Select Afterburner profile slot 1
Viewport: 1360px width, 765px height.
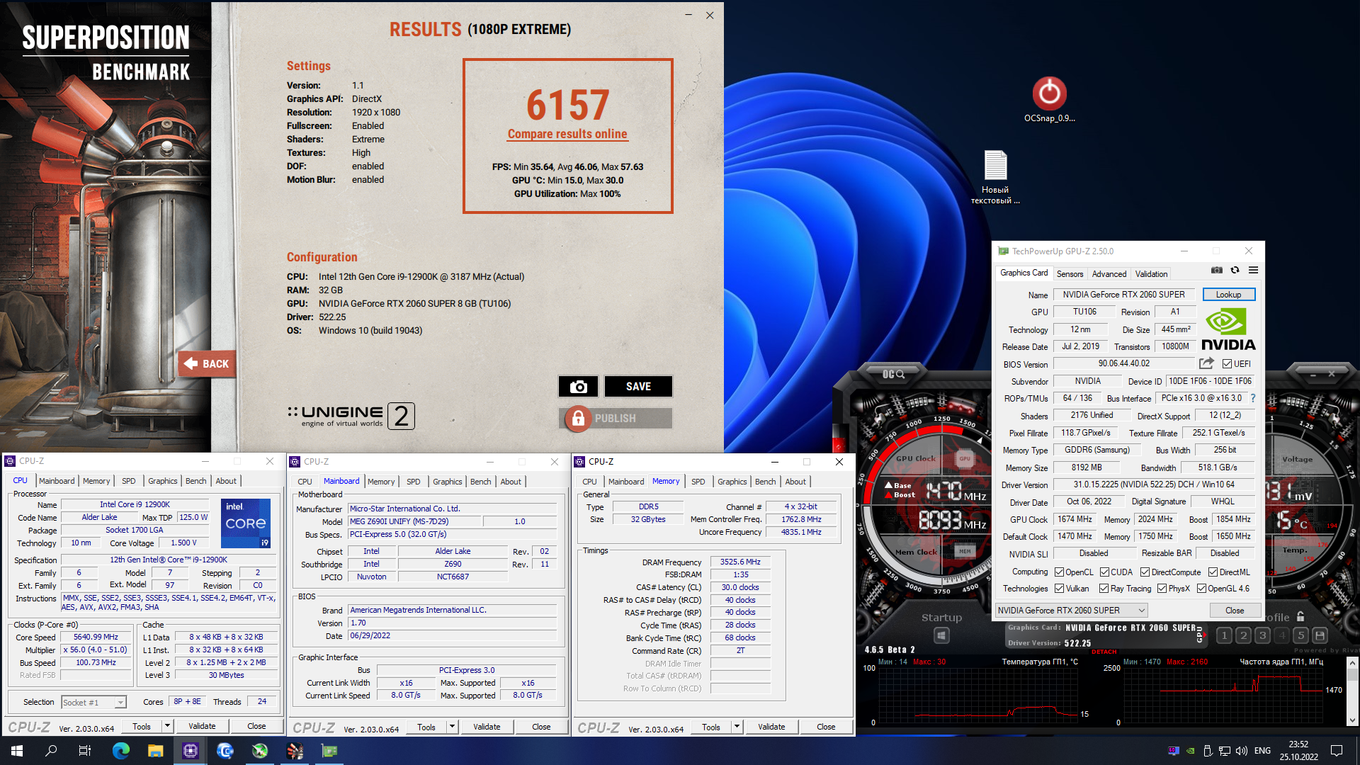click(1224, 635)
